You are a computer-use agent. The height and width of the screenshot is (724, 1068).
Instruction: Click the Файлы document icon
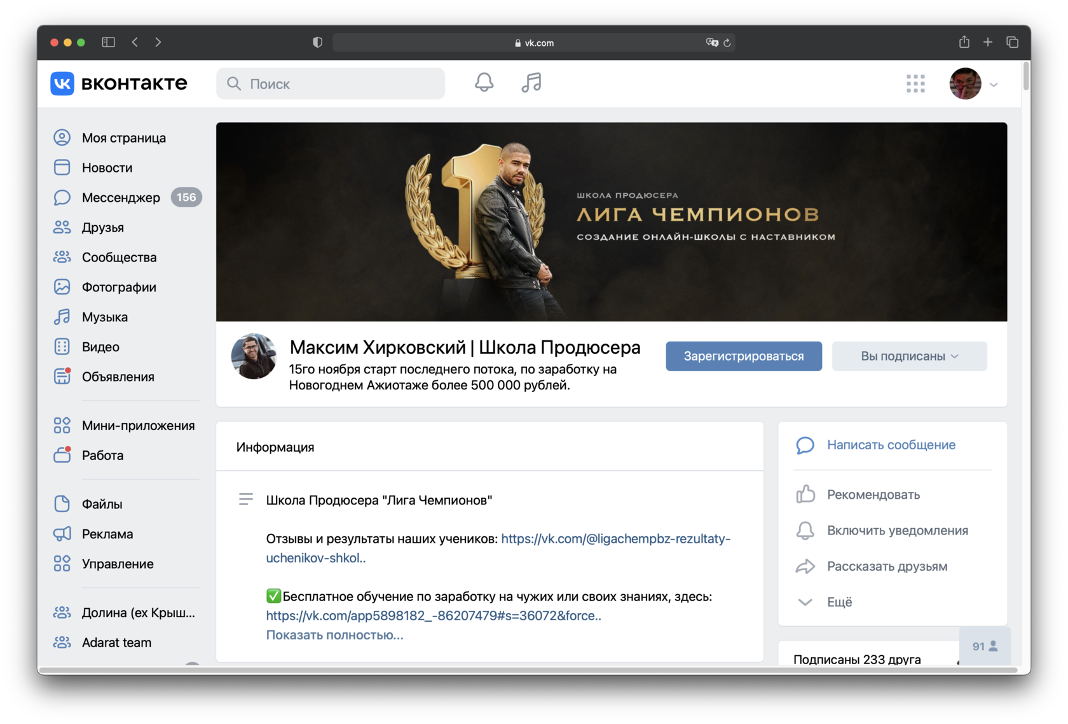coord(62,504)
